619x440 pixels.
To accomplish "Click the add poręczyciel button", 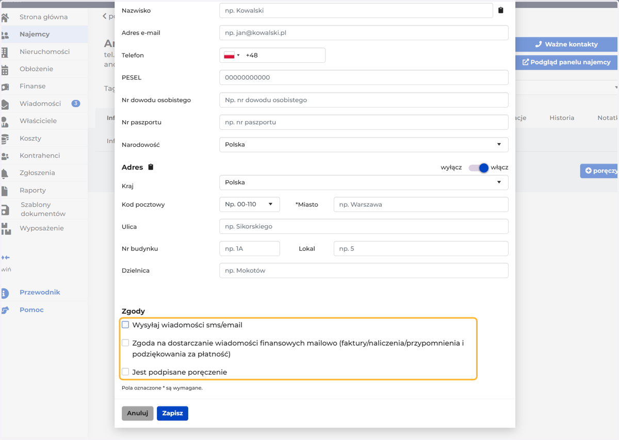I will 599,171.
